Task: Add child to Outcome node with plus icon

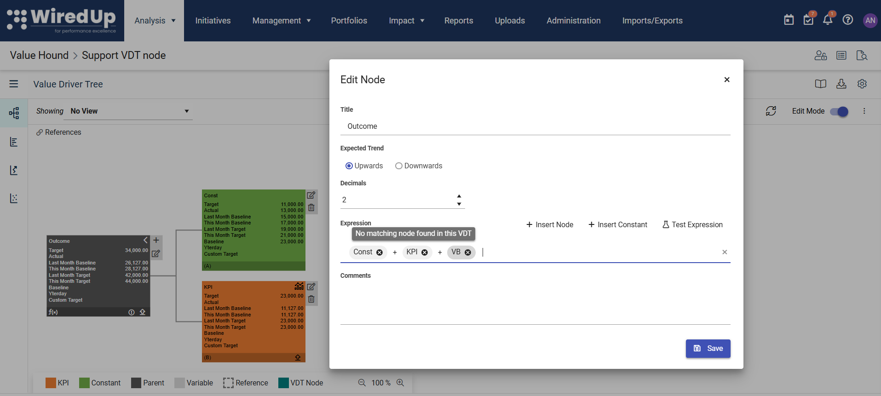Action: pos(156,240)
